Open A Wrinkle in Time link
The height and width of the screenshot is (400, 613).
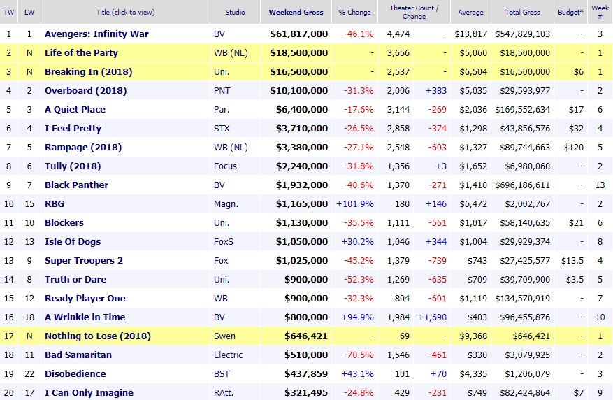(85, 317)
